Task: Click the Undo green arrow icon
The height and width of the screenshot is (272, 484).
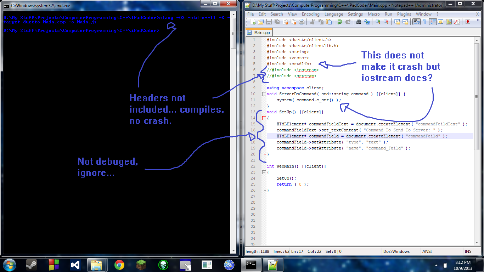Action: pyautogui.click(x=339, y=22)
